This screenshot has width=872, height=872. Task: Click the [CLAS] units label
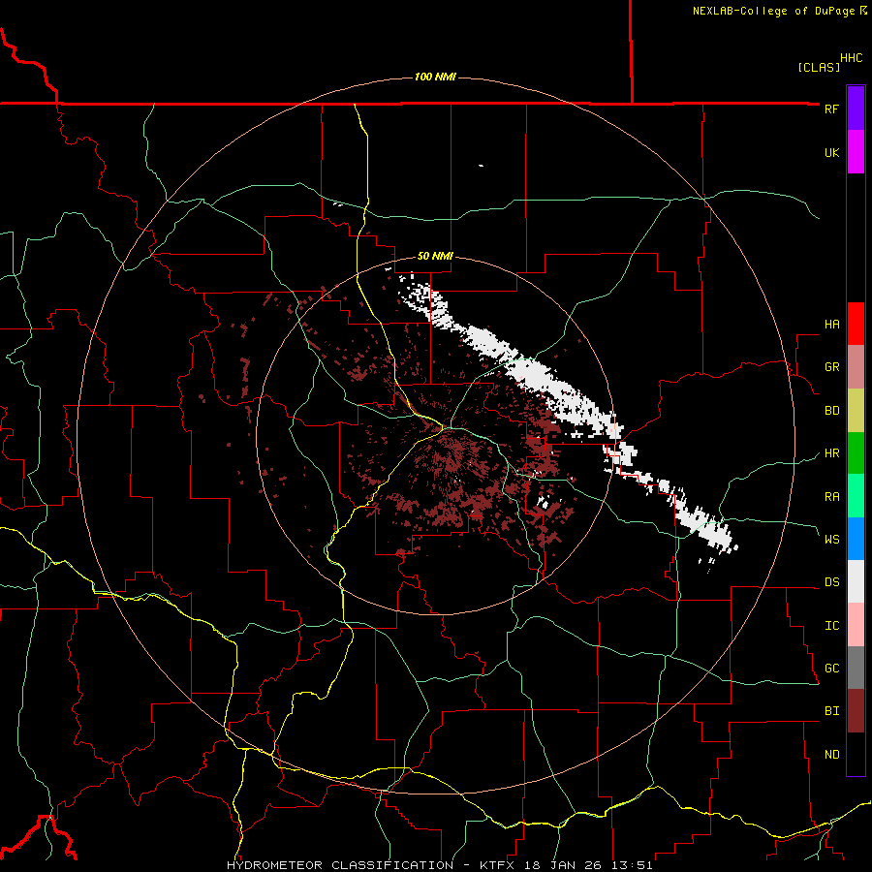tap(819, 67)
